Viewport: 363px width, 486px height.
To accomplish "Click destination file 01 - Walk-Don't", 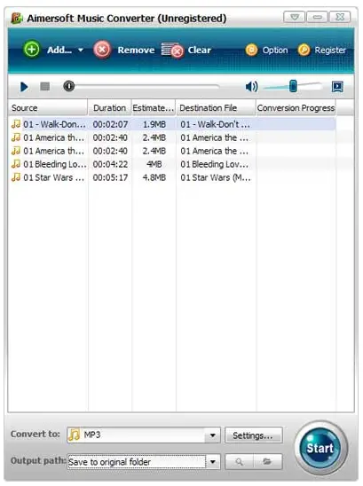I will coord(215,124).
